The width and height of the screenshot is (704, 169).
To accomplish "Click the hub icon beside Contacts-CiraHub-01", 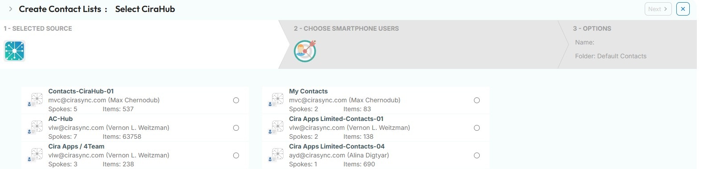I will [35, 100].
